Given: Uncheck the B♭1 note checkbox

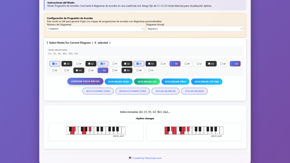Looking at the screenshot, I should pyautogui.click(x=173, y=64).
